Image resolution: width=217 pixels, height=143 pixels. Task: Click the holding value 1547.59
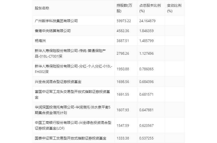coord(123,125)
